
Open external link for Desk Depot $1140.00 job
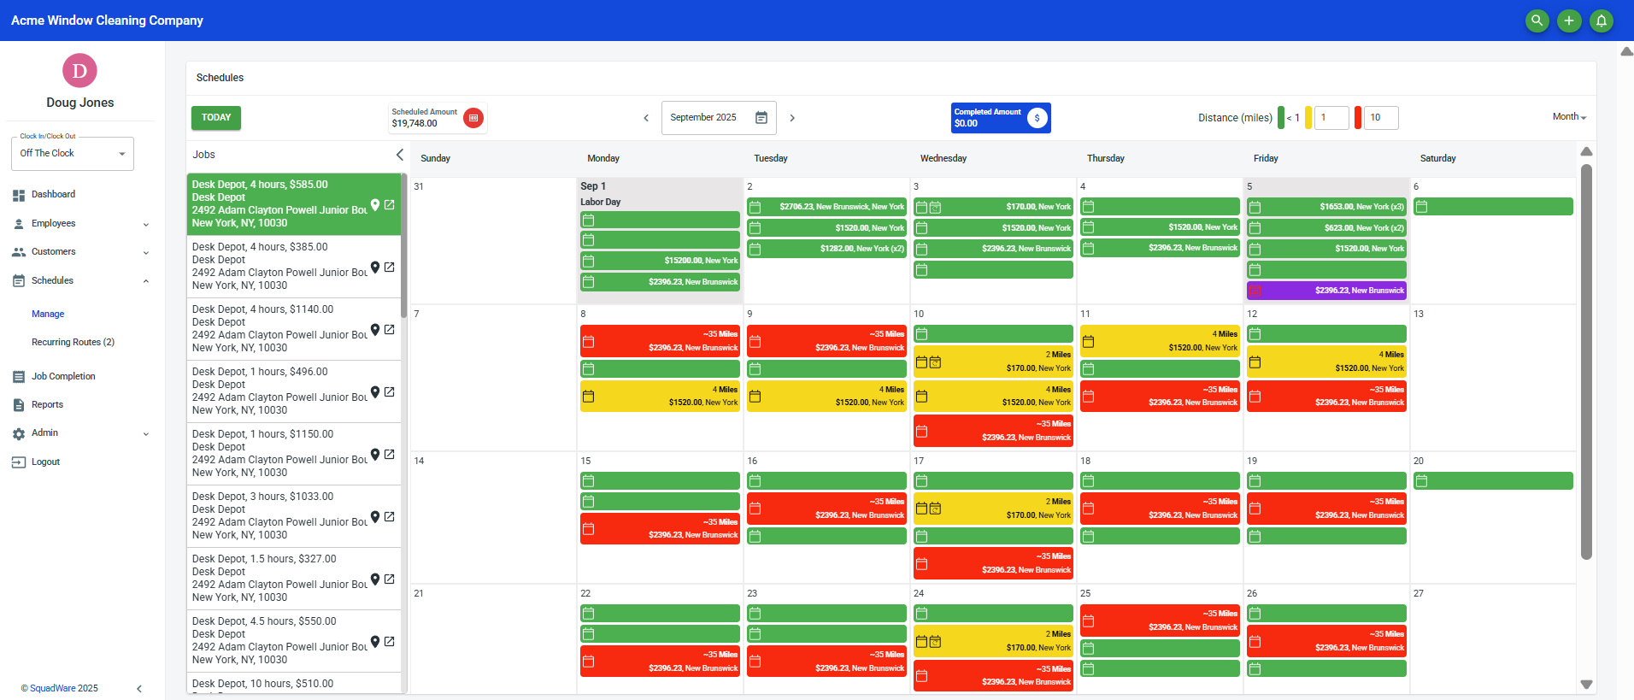click(x=390, y=330)
